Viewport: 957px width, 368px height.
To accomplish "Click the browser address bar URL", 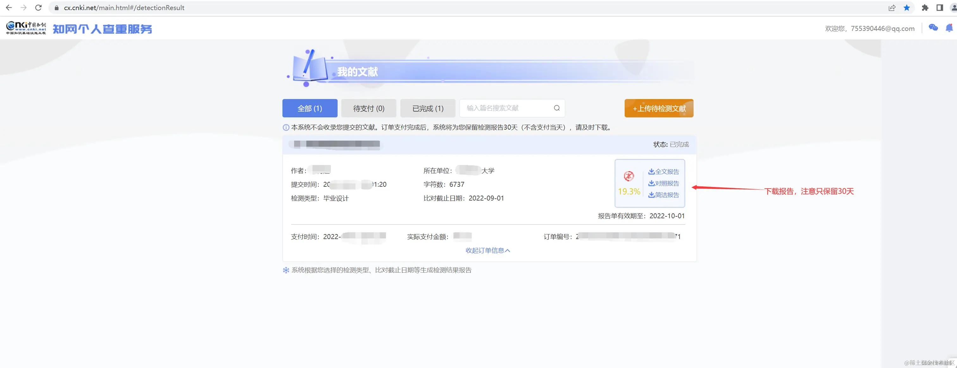I will coord(124,8).
